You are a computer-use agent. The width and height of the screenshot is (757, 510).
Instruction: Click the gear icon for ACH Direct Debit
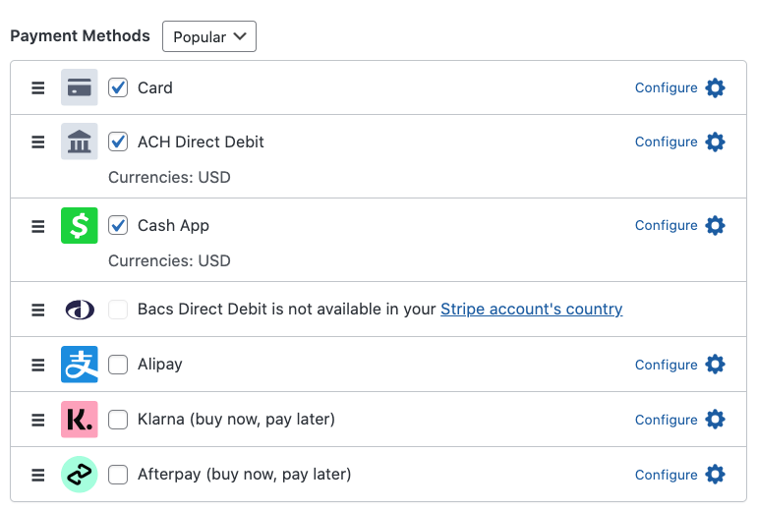pos(716,142)
